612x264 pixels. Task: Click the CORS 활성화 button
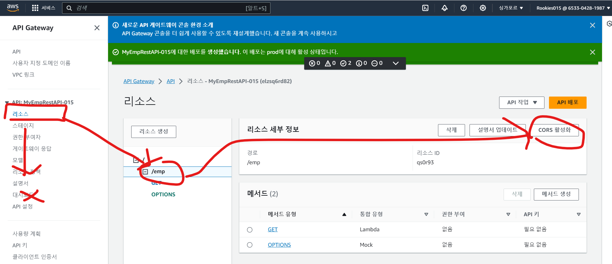[x=554, y=130]
